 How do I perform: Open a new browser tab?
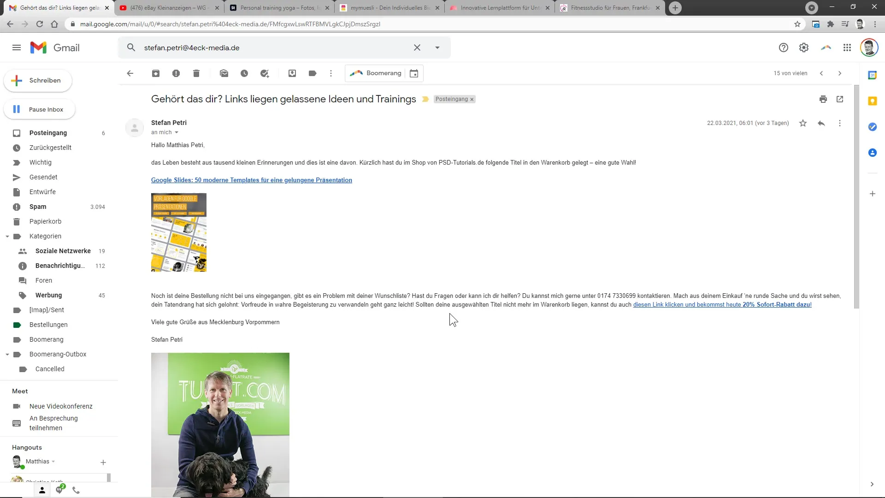pyautogui.click(x=675, y=8)
